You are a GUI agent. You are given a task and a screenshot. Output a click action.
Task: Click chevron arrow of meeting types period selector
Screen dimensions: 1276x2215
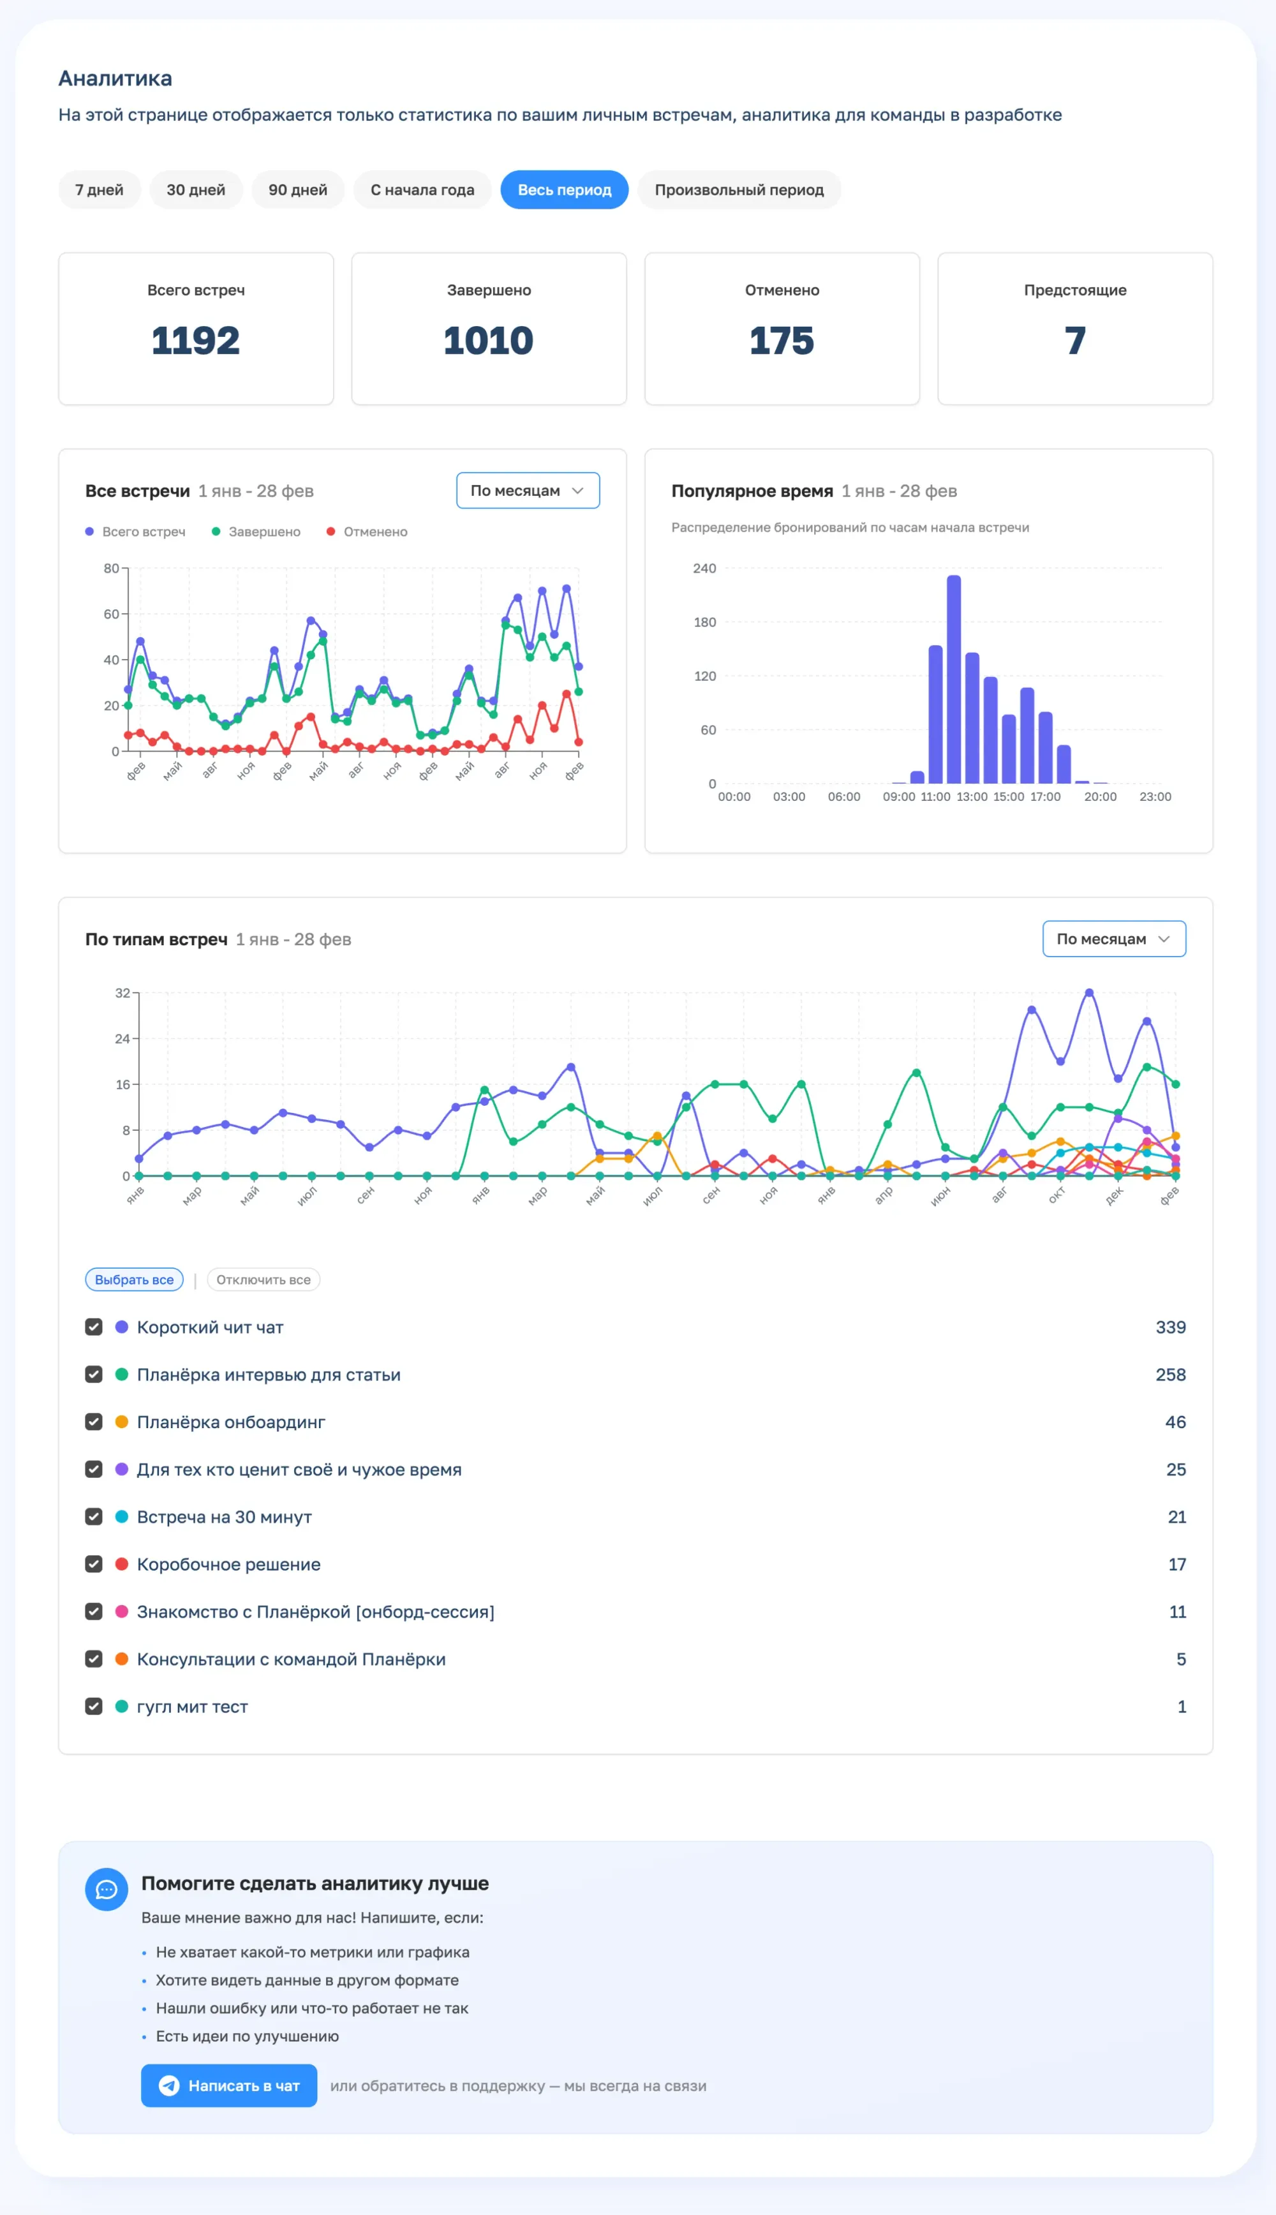tap(1164, 939)
